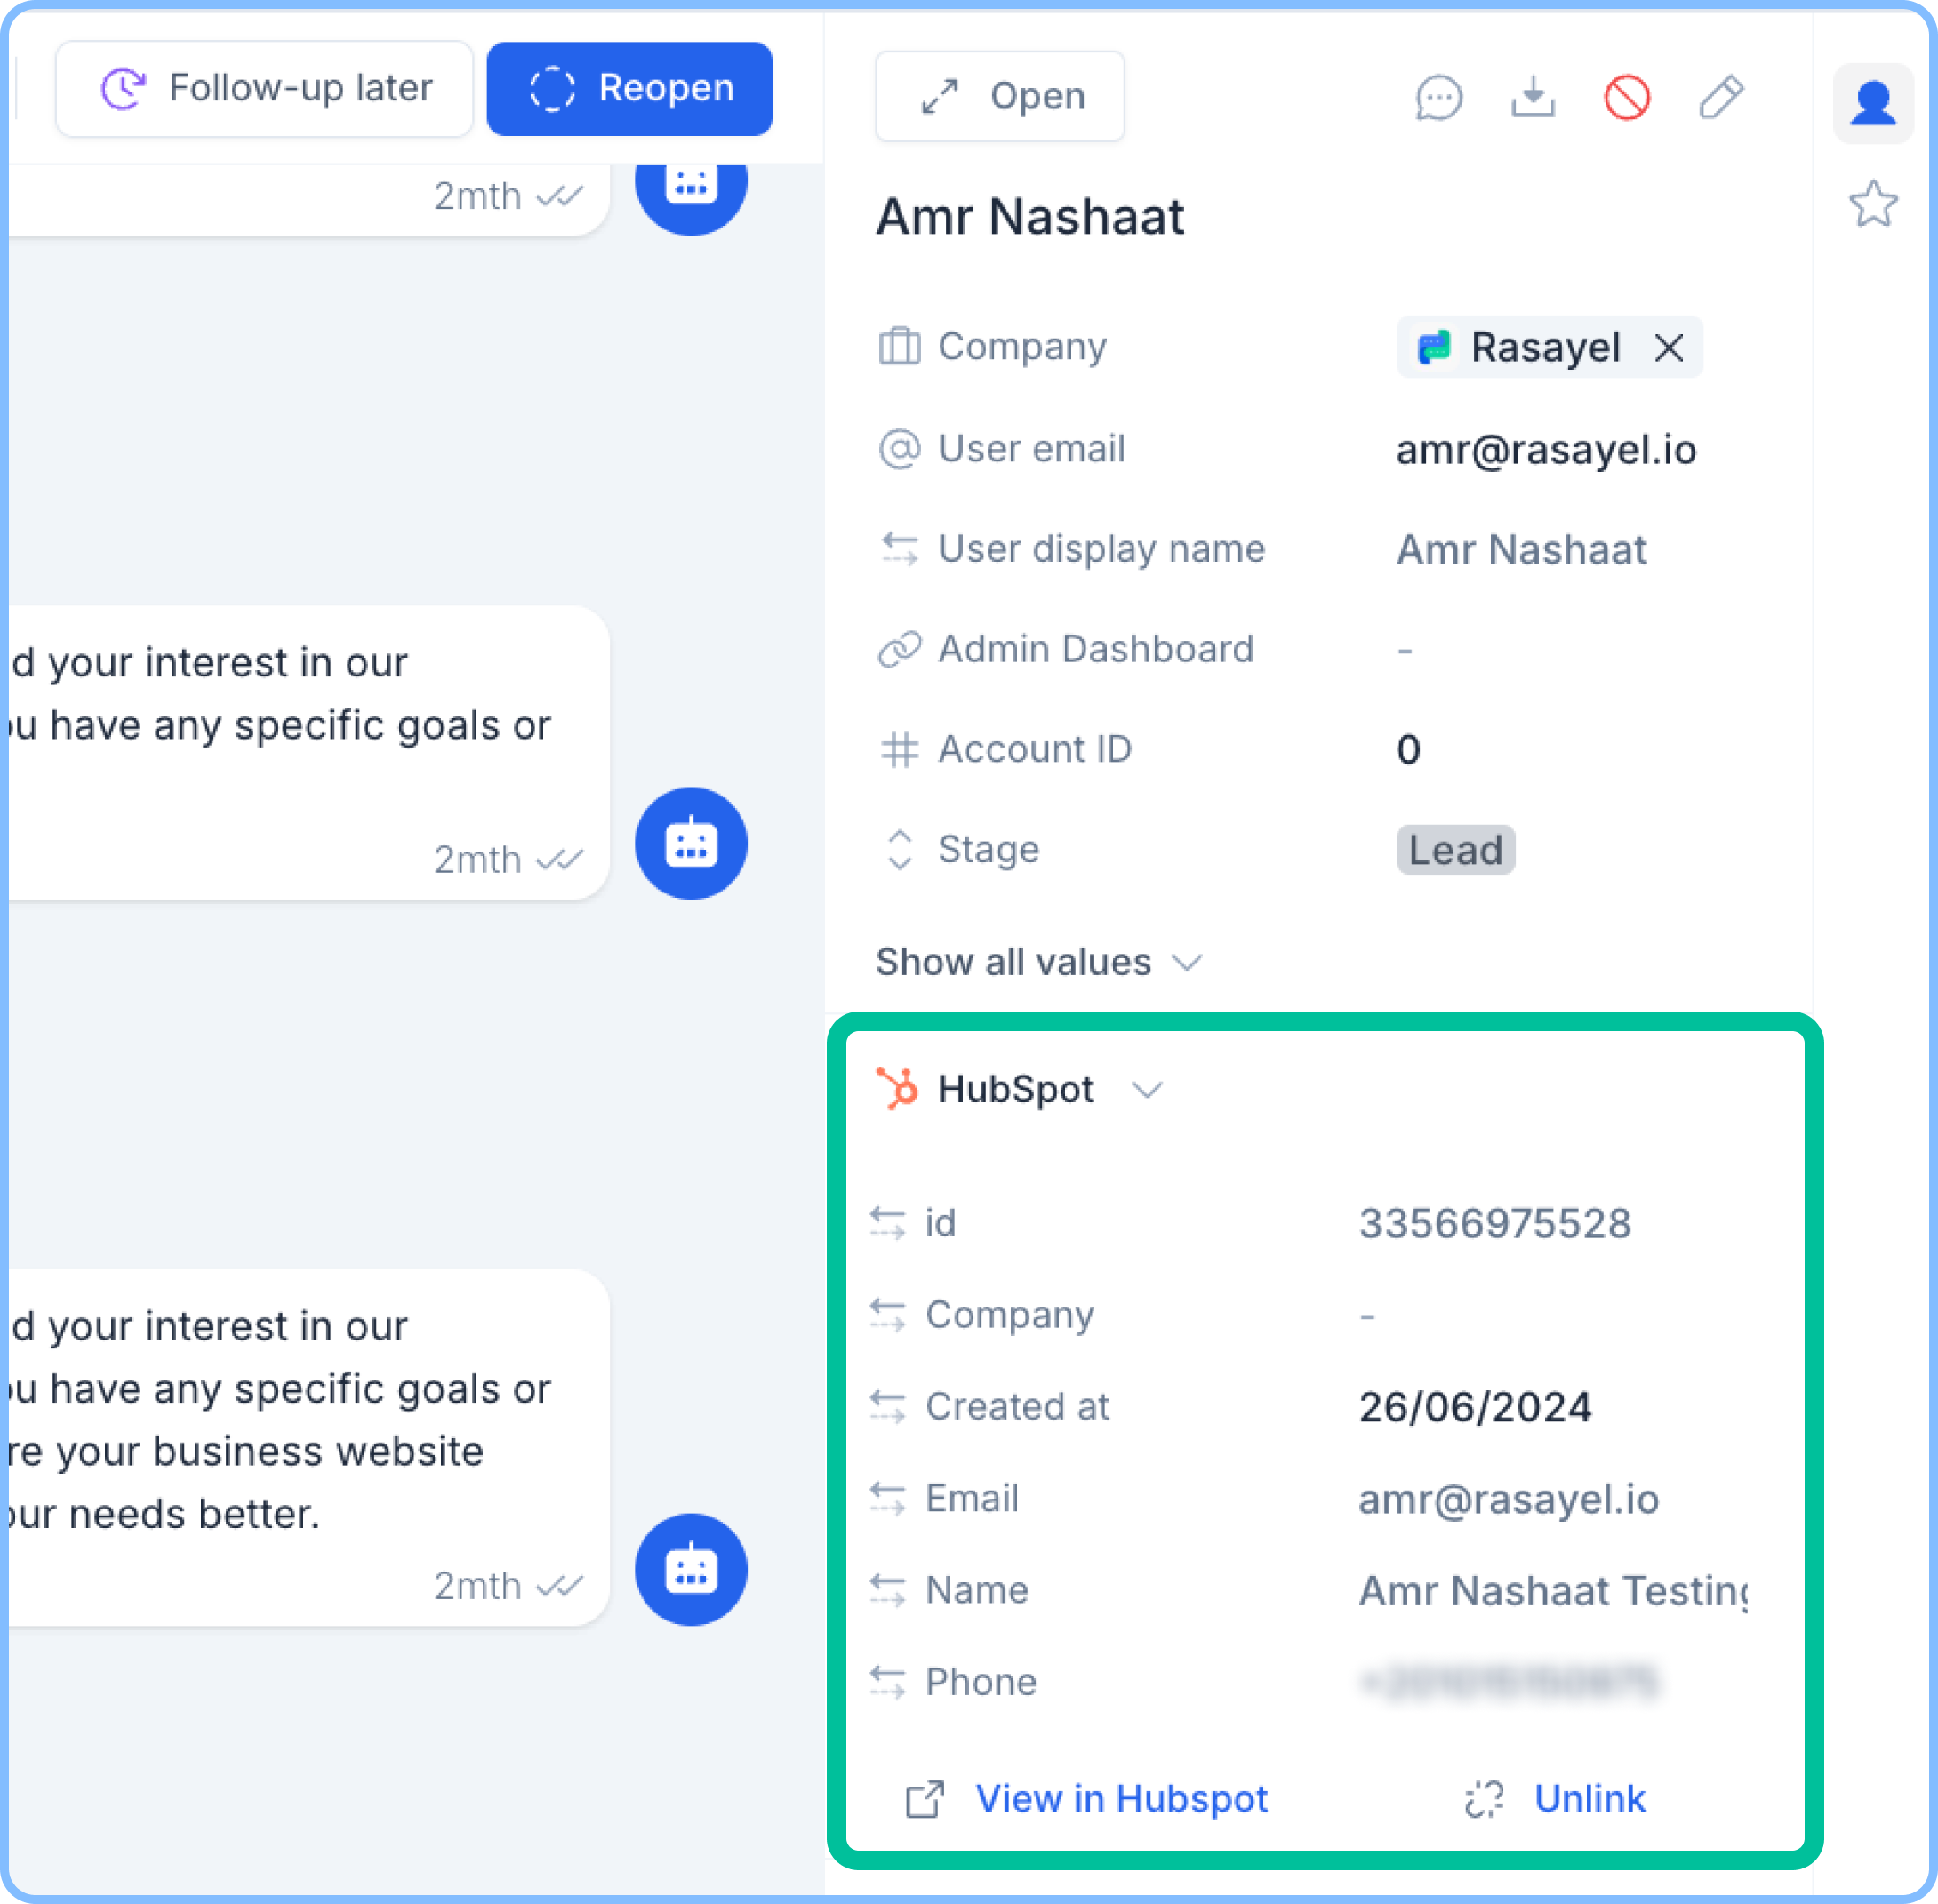Open the Stage dropdown showing Lead
This screenshot has height=1904, width=1938.
1455,850
